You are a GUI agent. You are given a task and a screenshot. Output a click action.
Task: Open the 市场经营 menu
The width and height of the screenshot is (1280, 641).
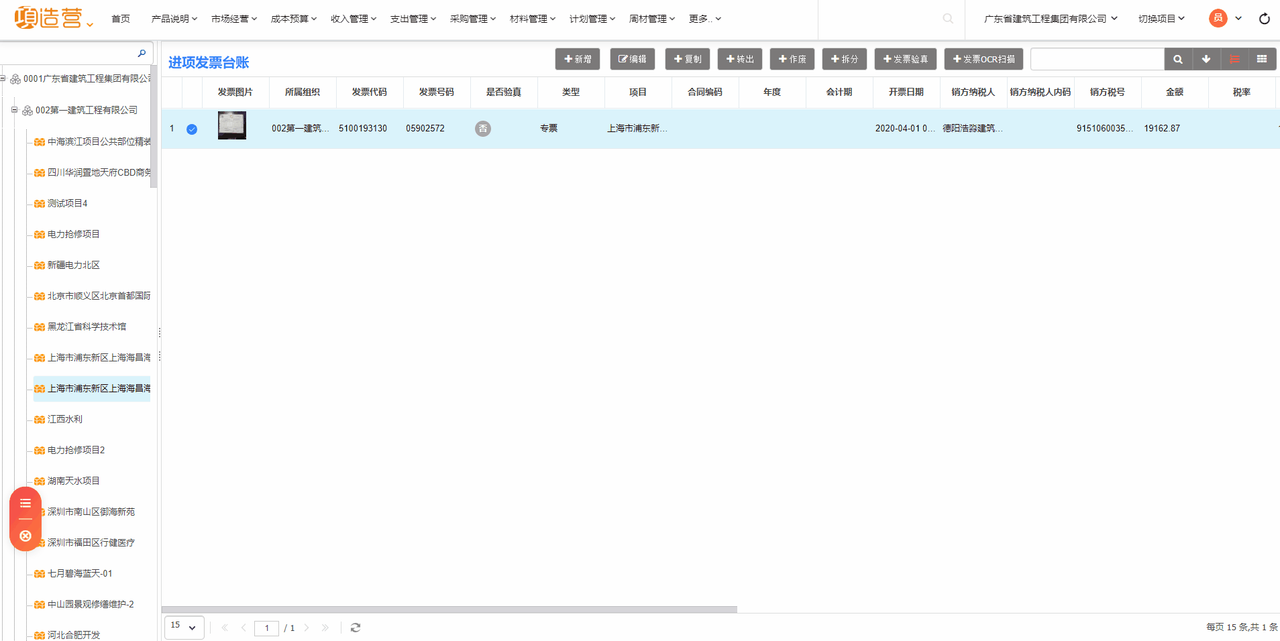(234, 19)
